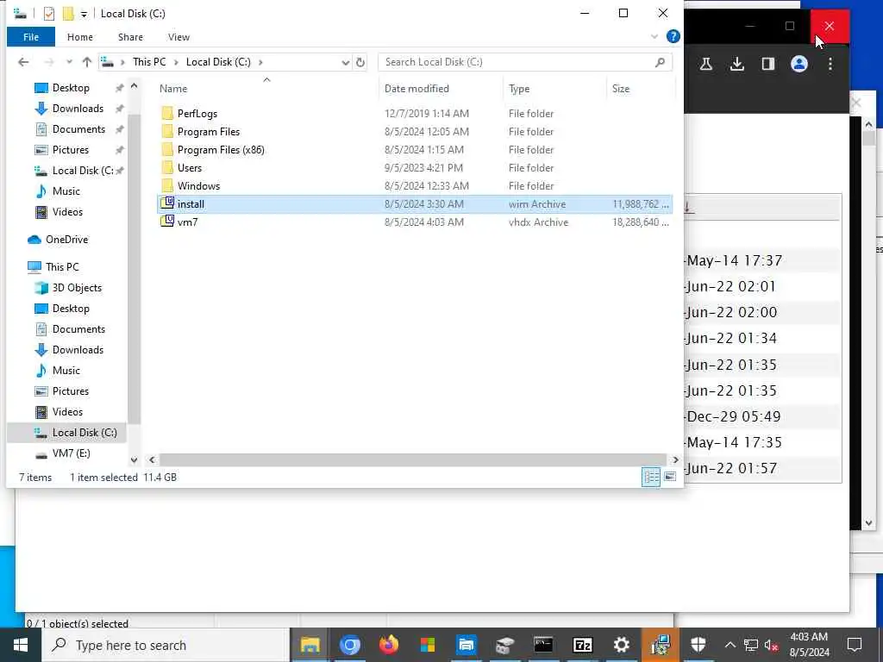Open Firefox from the taskbar
The width and height of the screenshot is (883, 662).
coord(389,645)
